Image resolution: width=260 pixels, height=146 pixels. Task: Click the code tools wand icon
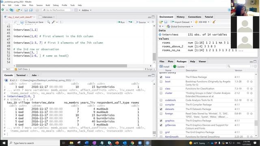tap(53, 22)
